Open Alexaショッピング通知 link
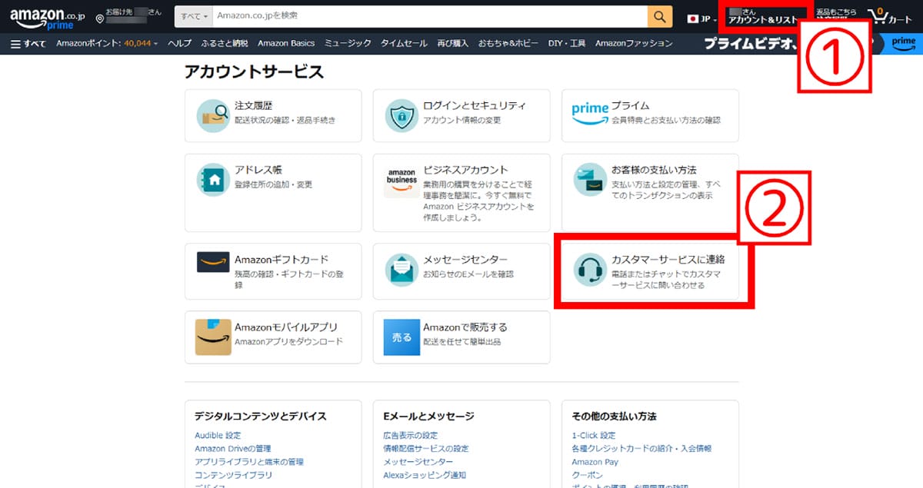 coord(425,476)
